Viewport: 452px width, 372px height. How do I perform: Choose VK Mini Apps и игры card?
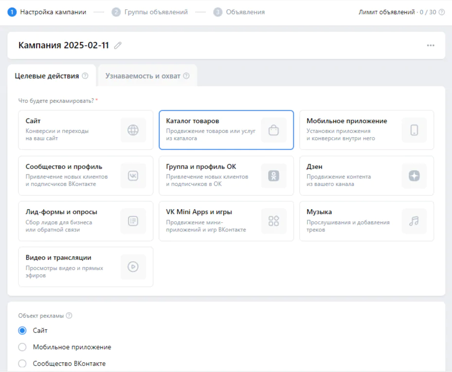(226, 221)
